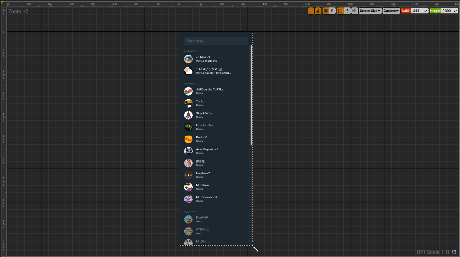
Task: Click avatar of Alfetg1 playing Counter-Strike
Action: point(188,71)
